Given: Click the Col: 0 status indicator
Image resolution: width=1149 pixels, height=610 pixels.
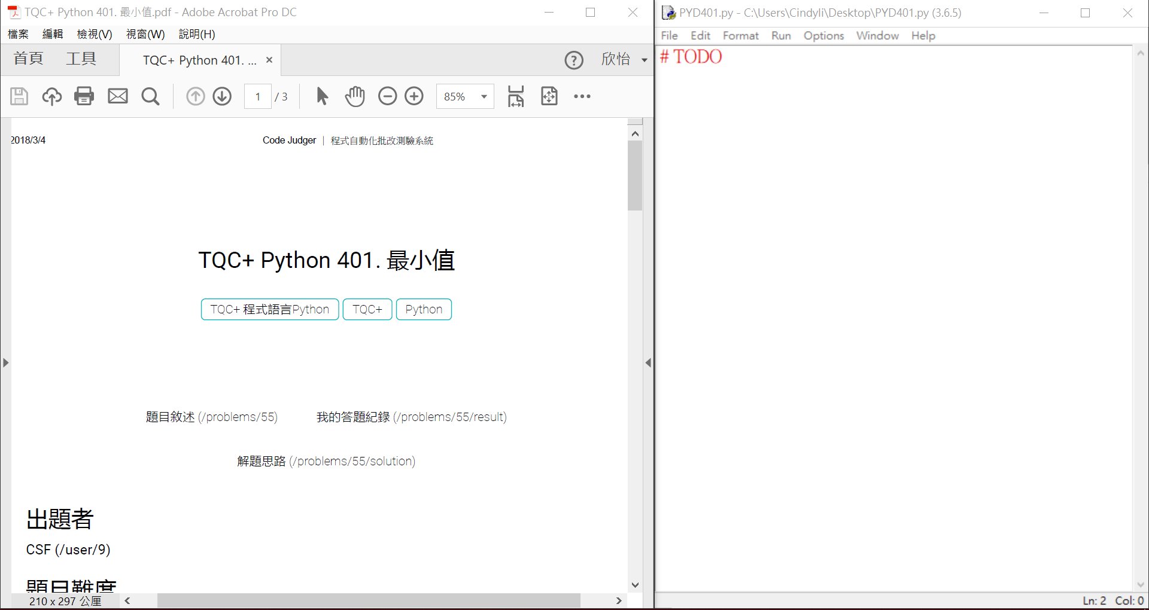Looking at the screenshot, I should [x=1129, y=600].
